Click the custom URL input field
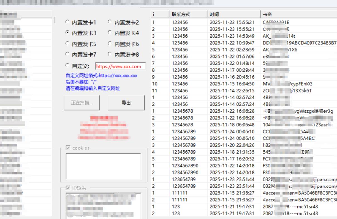The image size is (337, 219). (x=120, y=66)
